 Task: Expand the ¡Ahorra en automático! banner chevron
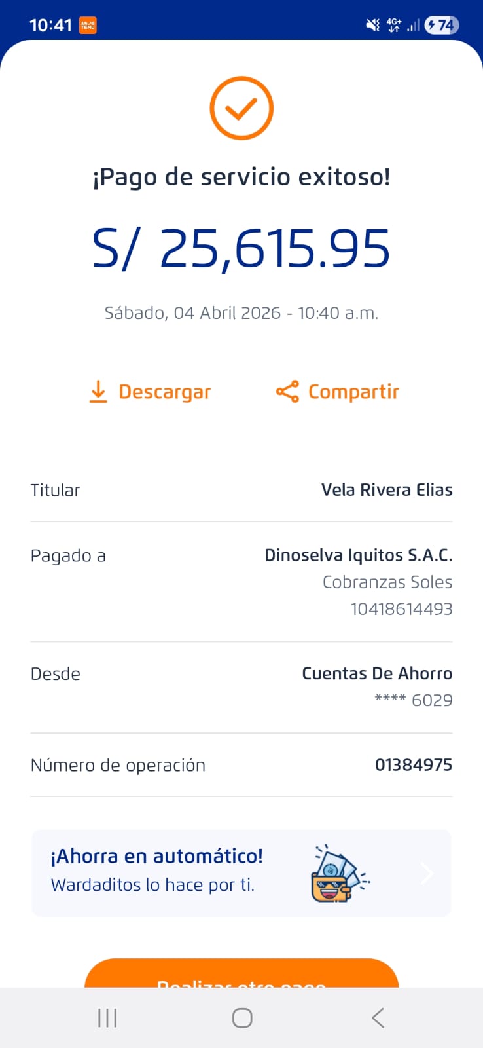coord(427,873)
